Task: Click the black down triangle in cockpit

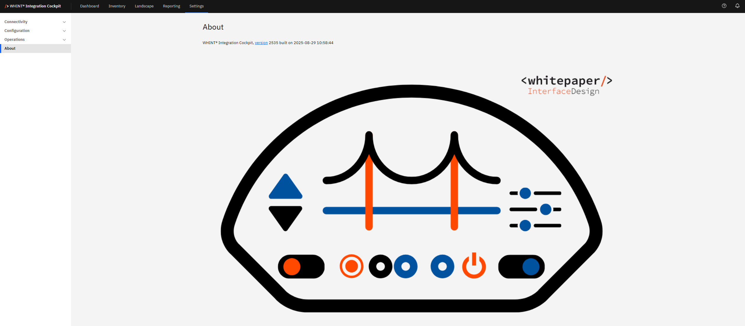Action: pos(285,216)
